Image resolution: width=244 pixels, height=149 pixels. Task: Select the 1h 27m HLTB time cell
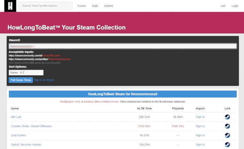click(x=144, y=135)
